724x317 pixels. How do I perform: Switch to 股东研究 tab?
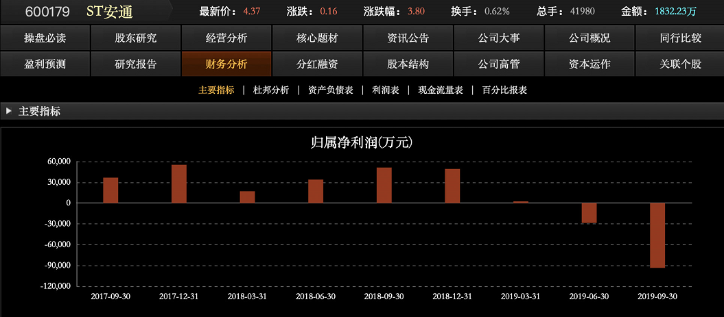click(136, 38)
